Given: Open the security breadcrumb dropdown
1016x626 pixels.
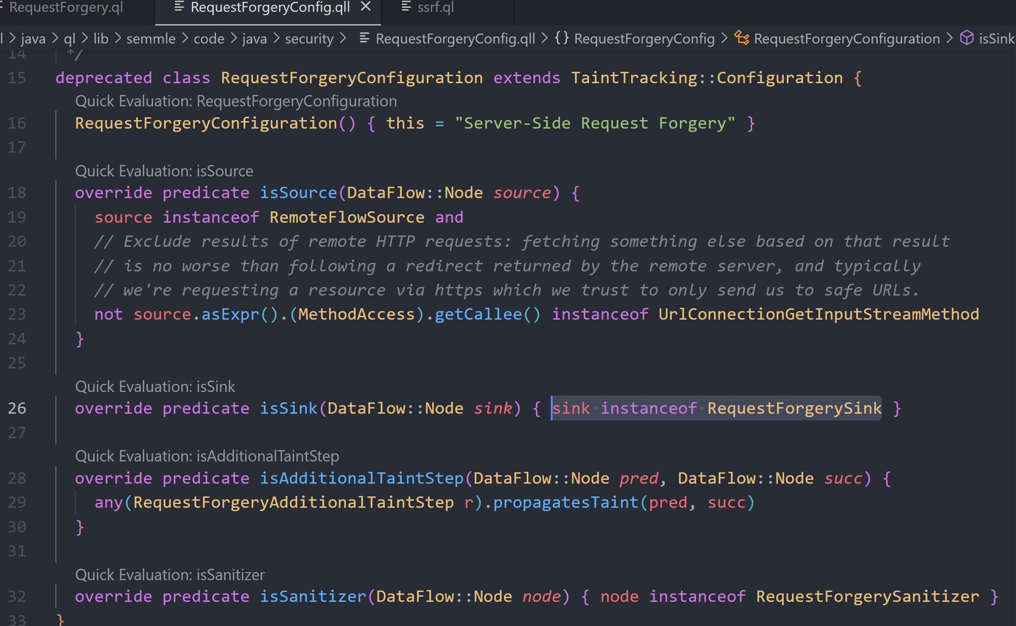Looking at the screenshot, I should 309,38.
